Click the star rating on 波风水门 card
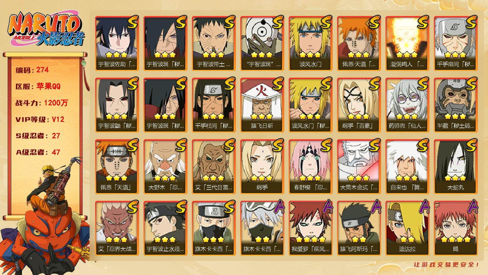Screen dimensions: 488x275 point(310,54)
